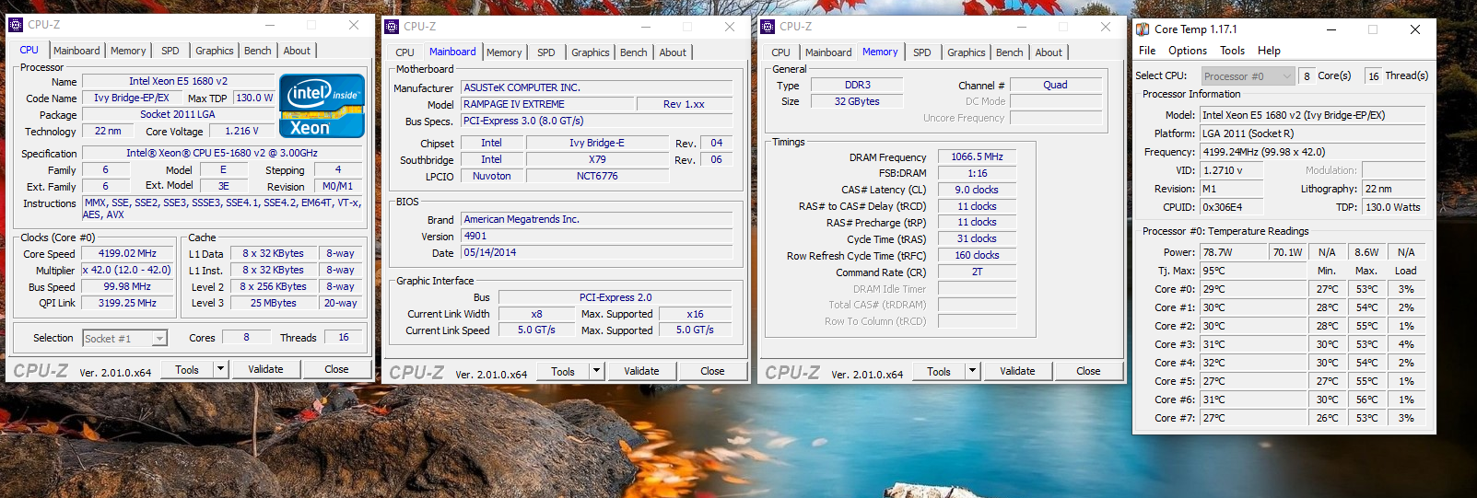Click Power 78.7W reading in Core Temp
The width and height of the screenshot is (1477, 498).
(x=1234, y=252)
